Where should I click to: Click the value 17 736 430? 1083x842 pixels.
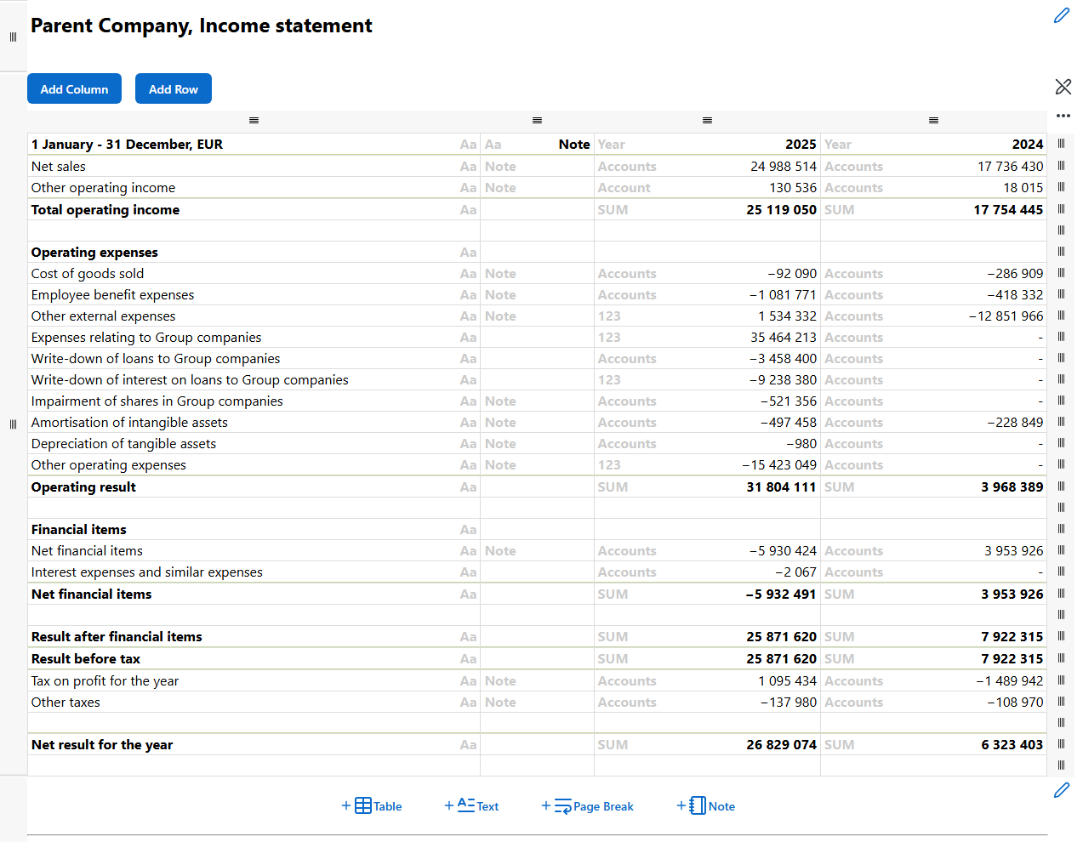[1010, 167]
